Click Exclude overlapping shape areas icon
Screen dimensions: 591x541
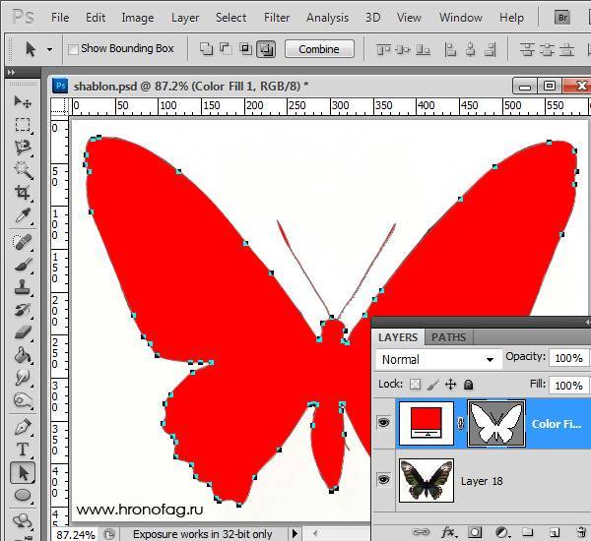266,49
